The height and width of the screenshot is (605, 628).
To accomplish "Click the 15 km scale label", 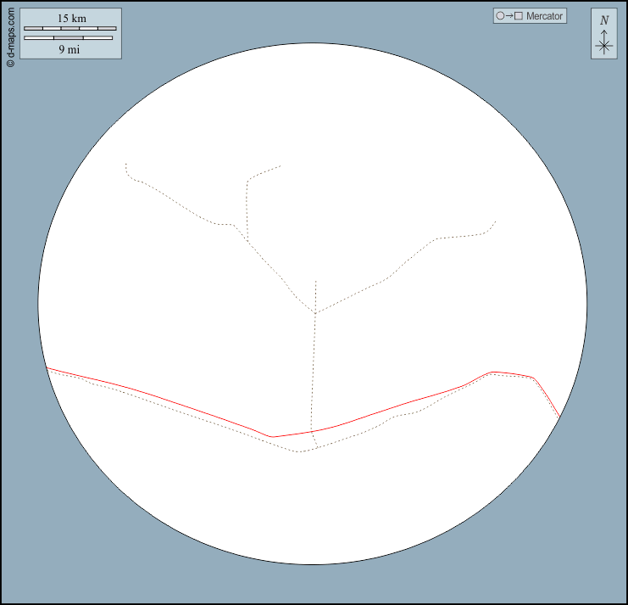I will pos(71,19).
